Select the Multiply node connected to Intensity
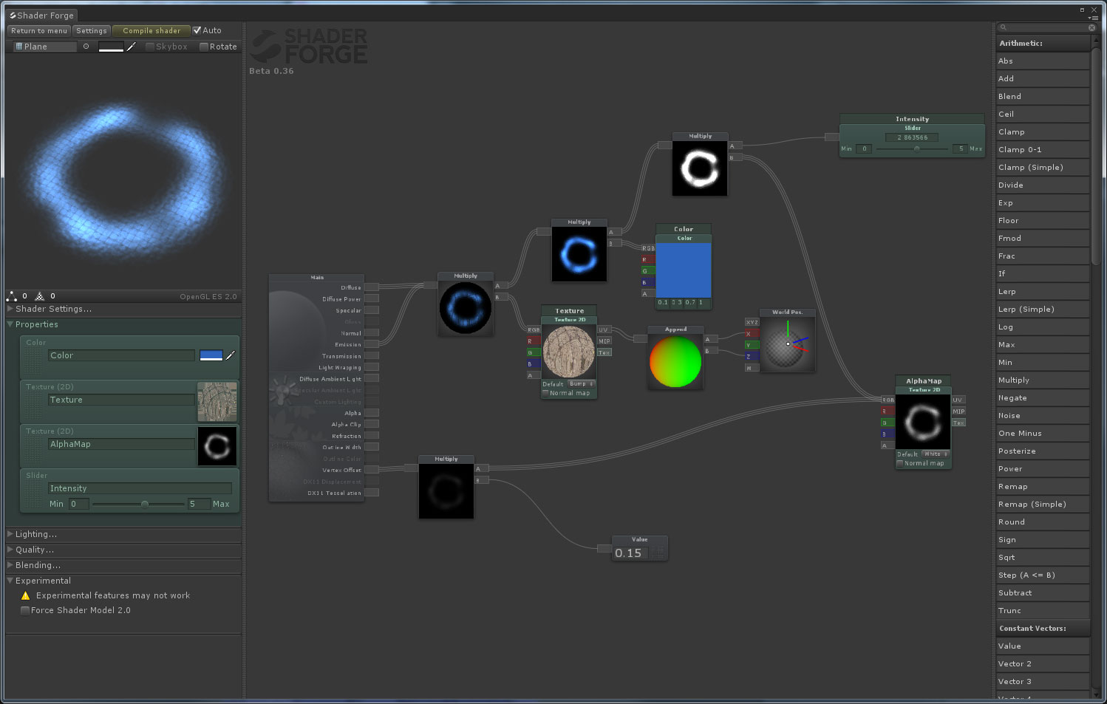 [700, 164]
